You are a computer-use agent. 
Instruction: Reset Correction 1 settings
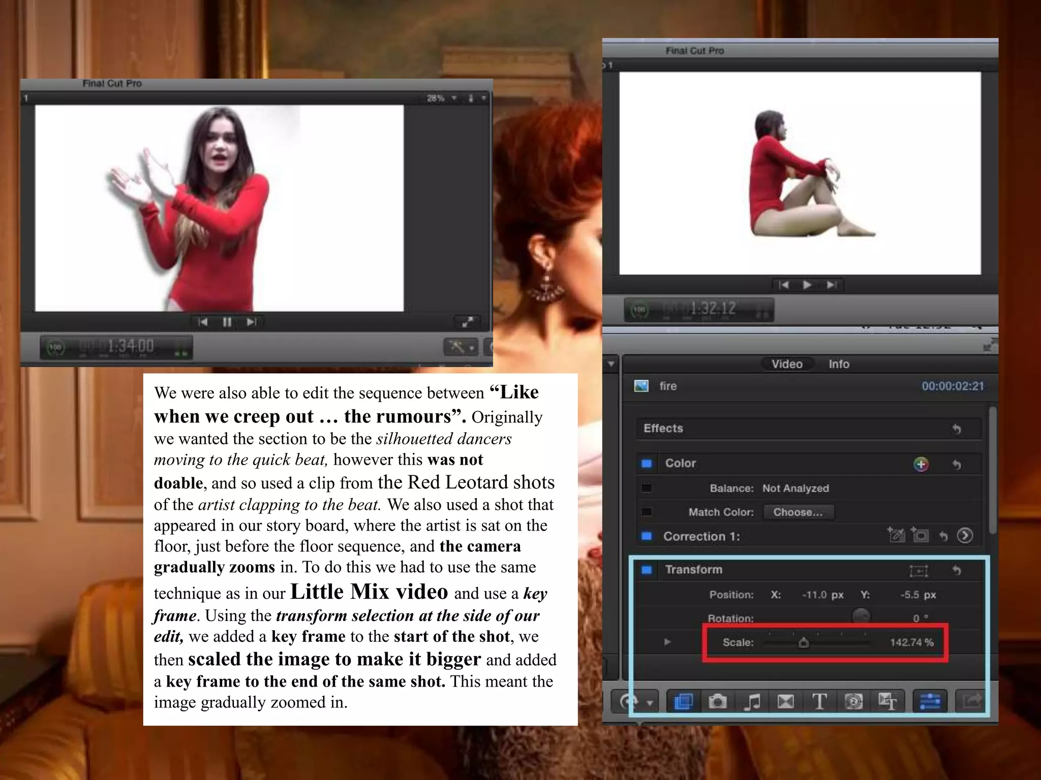tap(943, 536)
